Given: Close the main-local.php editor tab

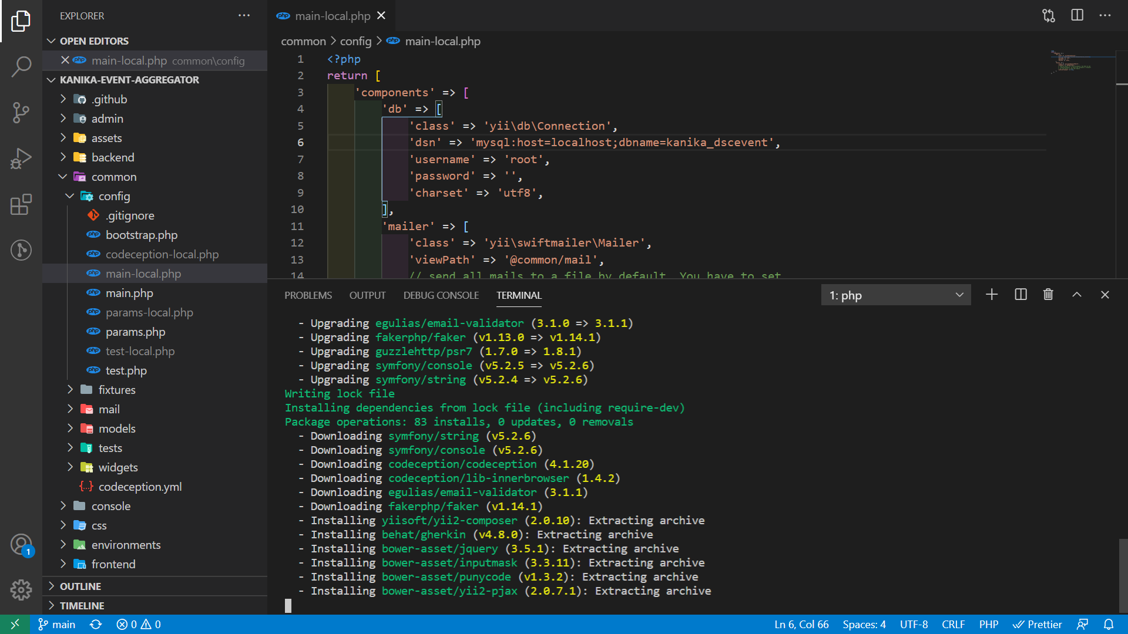Looking at the screenshot, I should point(381,16).
